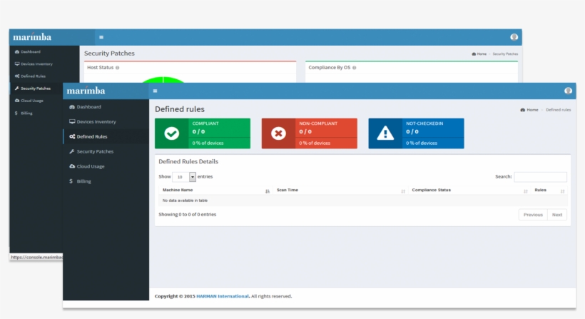Click the hamburger menu icon in front window
Screen dimensions: 585x319
pos(155,91)
